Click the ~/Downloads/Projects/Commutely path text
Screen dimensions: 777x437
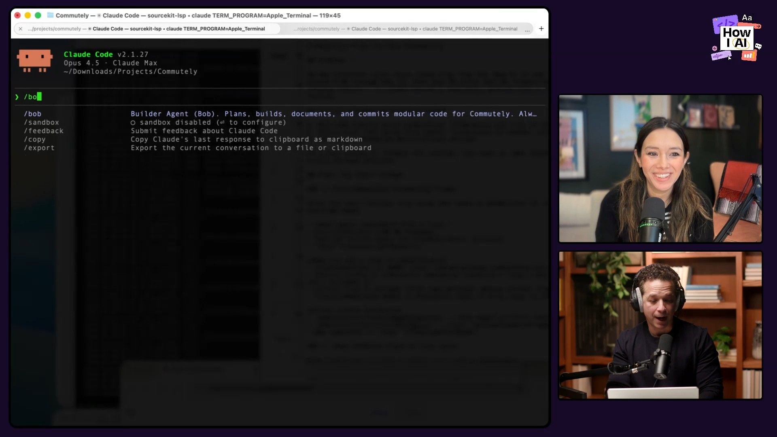[130, 71]
